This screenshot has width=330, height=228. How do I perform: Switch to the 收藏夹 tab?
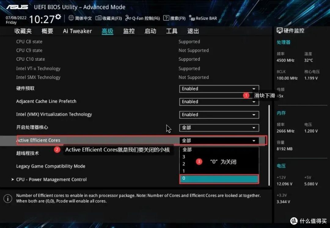23,31
